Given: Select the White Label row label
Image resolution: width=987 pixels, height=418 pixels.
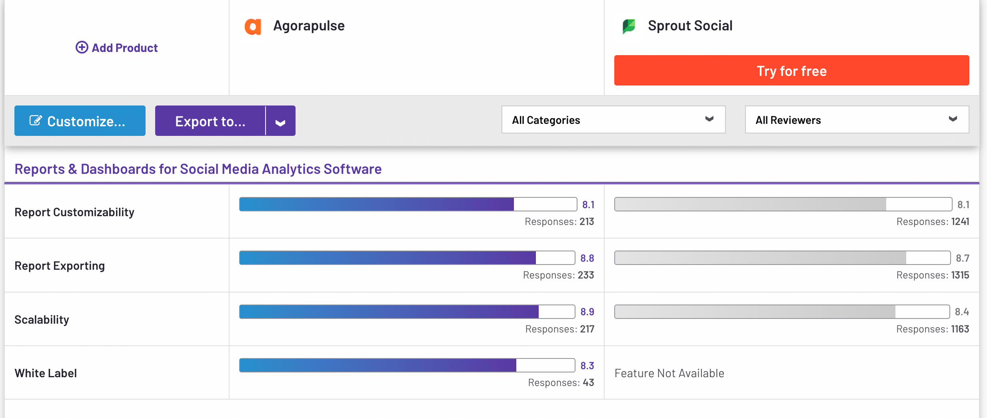Looking at the screenshot, I should point(46,373).
